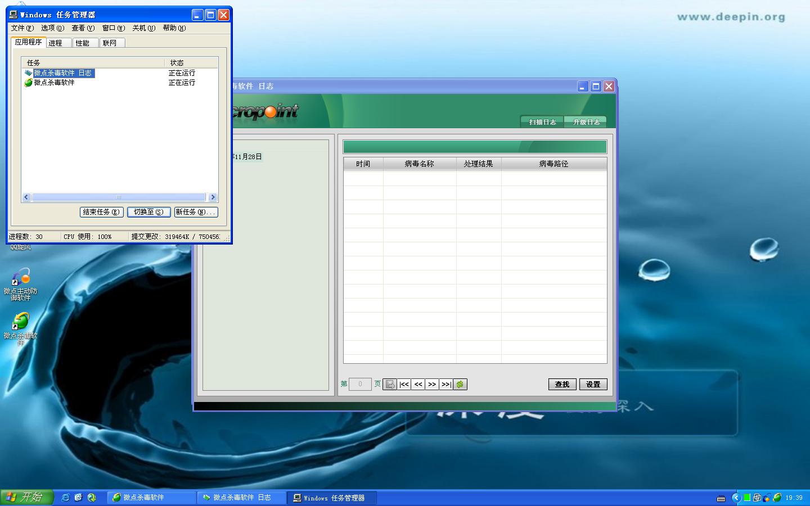Minimize the antivirus log window
810x506 pixels.
click(583, 86)
